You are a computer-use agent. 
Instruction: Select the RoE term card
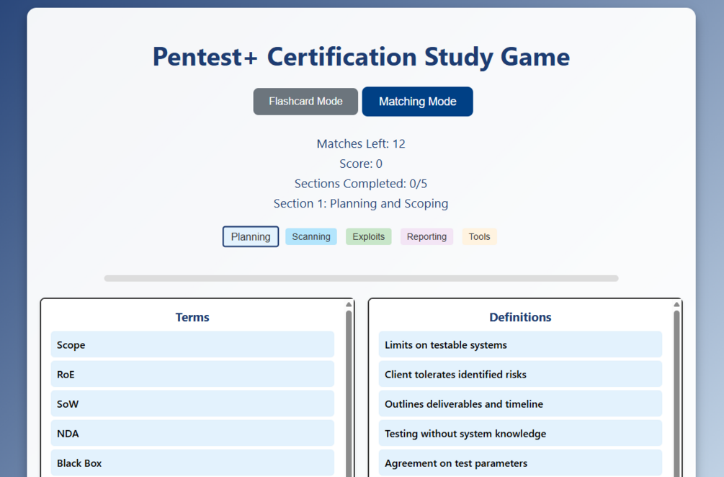[192, 374]
